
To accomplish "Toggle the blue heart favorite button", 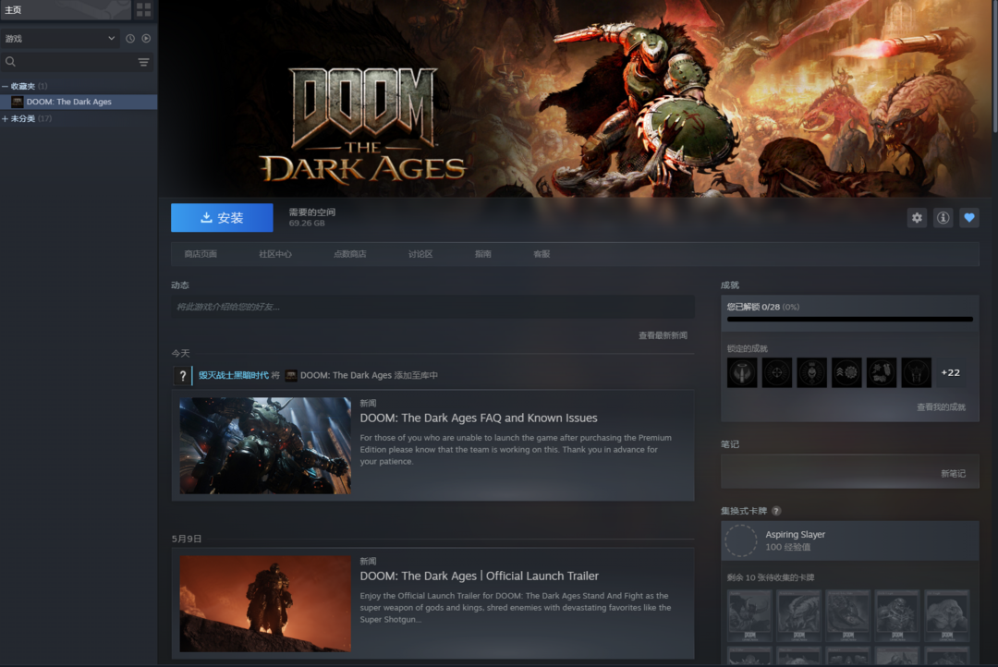I will click(x=968, y=218).
